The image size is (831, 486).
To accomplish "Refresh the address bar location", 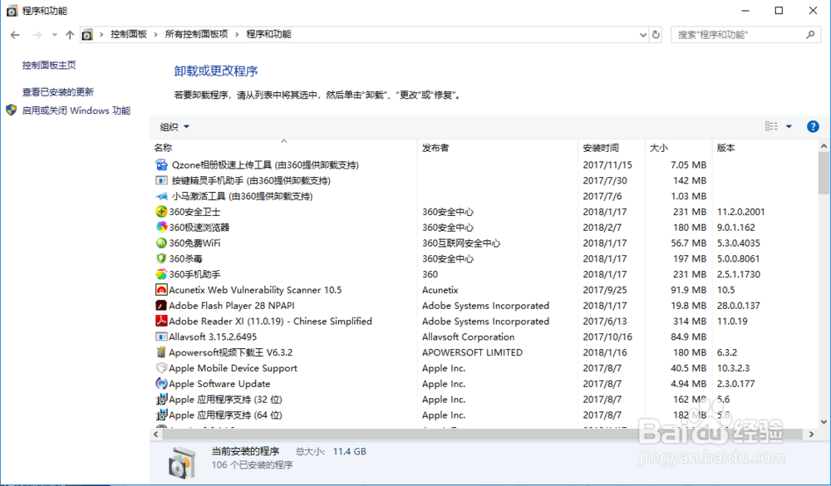I will pyautogui.click(x=656, y=34).
